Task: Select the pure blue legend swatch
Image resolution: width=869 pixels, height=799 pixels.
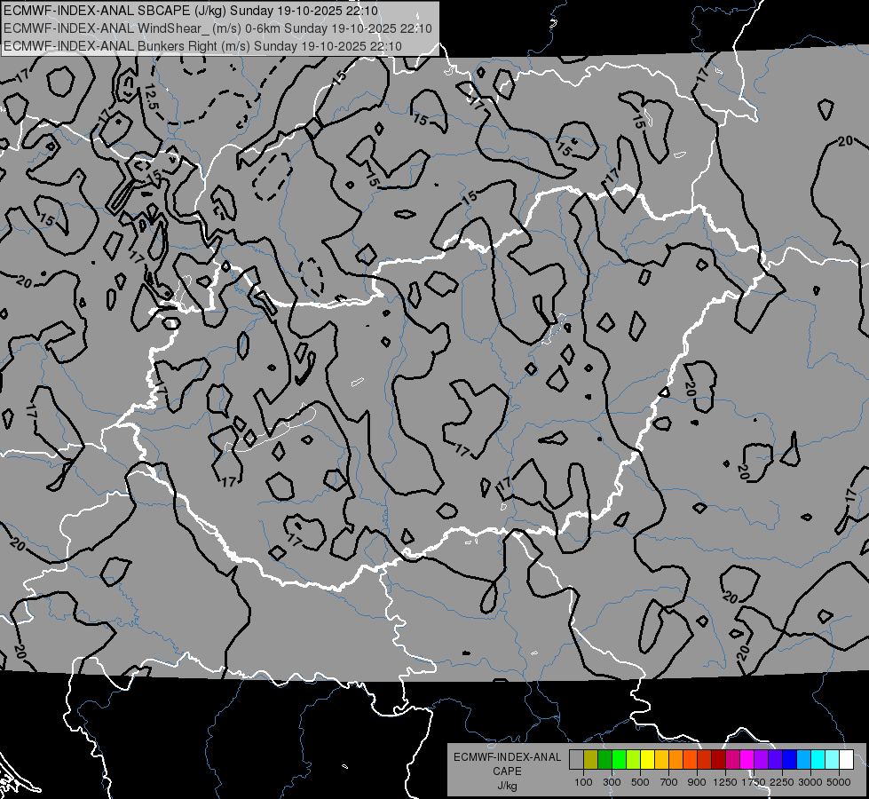Action: (790, 760)
